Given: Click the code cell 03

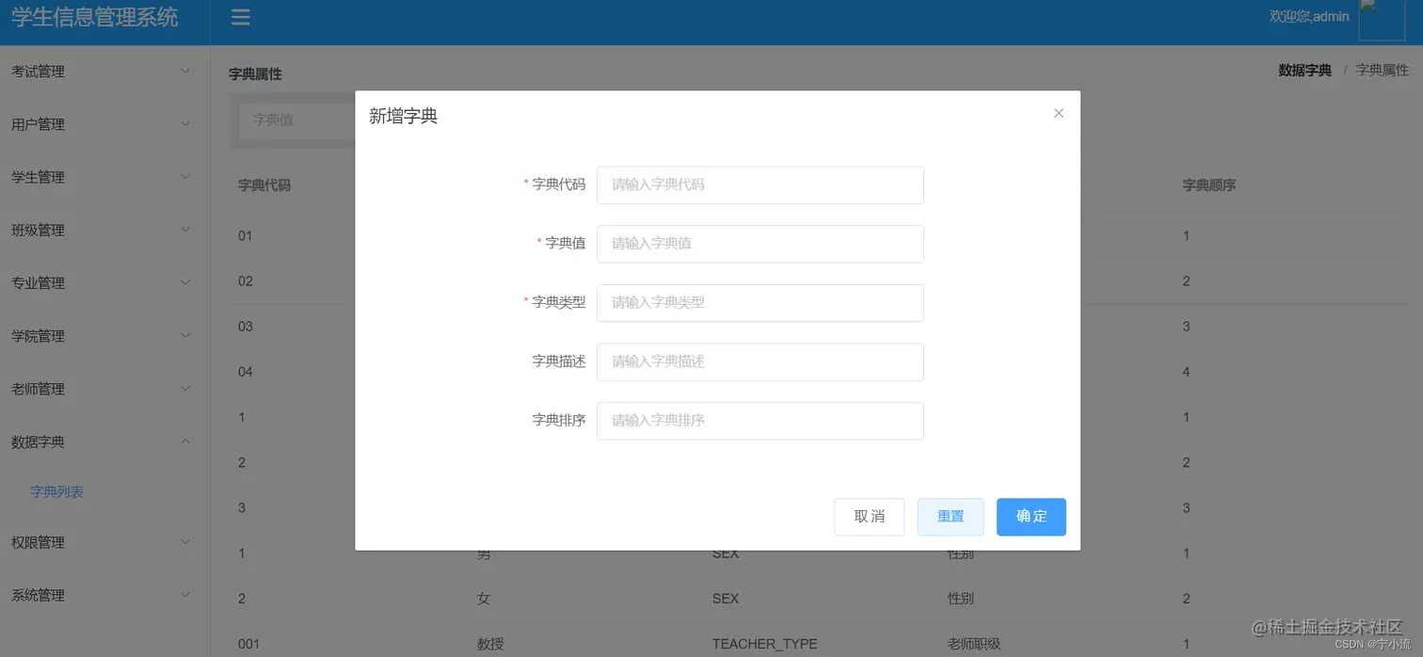Looking at the screenshot, I should pyautogui.click(x=246, y=326).
